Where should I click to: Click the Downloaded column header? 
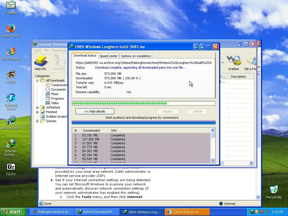[94, 130]
